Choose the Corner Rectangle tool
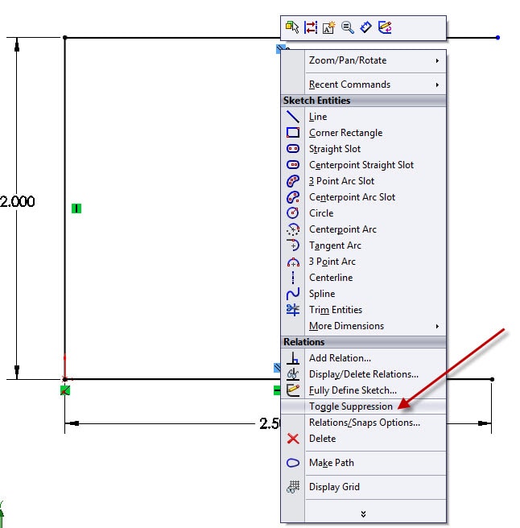 point(345,133)
